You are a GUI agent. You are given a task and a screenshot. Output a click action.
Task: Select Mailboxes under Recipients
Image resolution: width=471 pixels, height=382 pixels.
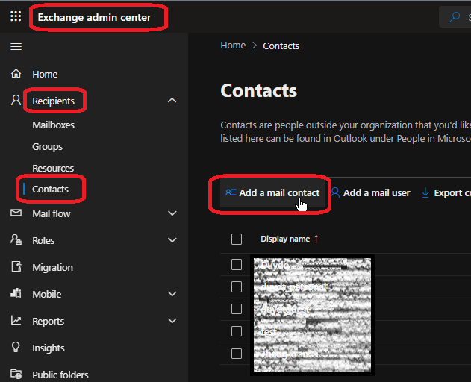click(x=54, y=125)
